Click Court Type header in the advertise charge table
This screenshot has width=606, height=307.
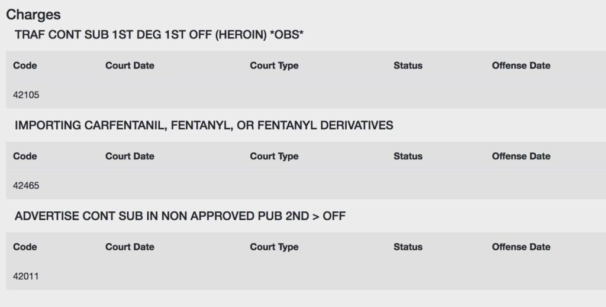tap(274, 247)
